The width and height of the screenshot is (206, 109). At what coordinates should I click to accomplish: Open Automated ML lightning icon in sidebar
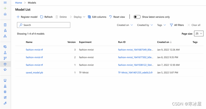[5, 31]
